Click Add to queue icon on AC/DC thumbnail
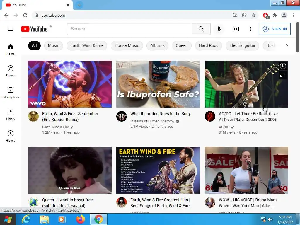Screen dimensions: 300x225 tap(283, 75)
